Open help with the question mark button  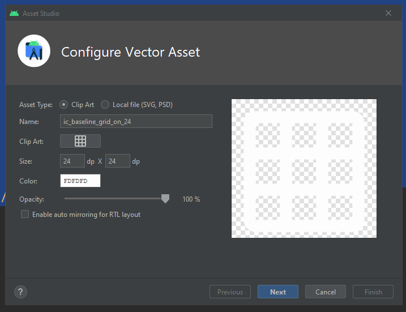tap(20, 292)
